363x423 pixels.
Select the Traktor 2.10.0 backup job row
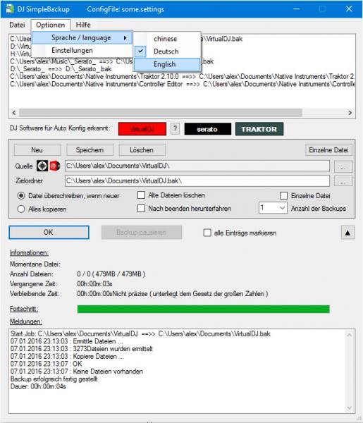[183, 77]
